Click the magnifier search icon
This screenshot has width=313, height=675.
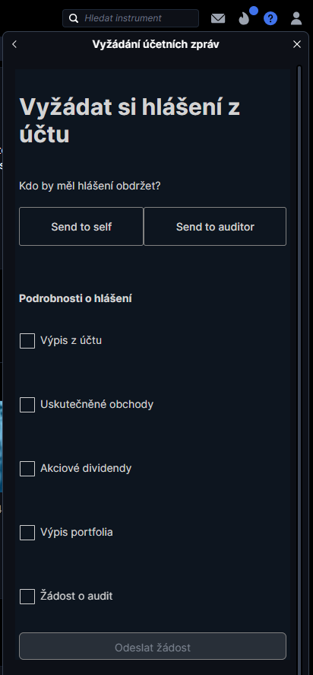click(x=74, y=18)
